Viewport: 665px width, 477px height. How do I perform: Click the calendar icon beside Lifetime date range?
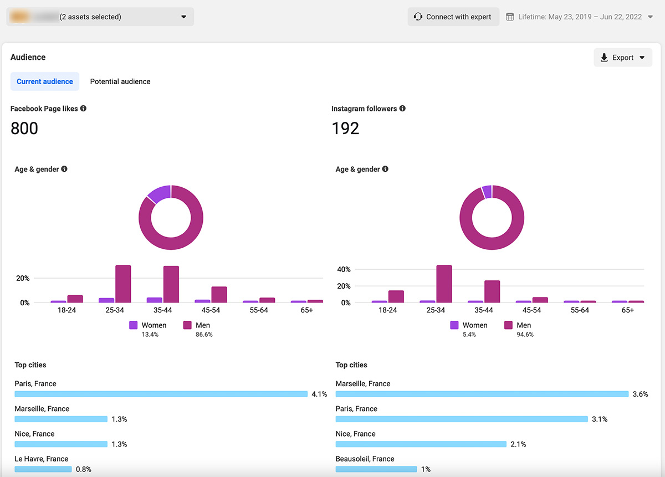(510, 17)
